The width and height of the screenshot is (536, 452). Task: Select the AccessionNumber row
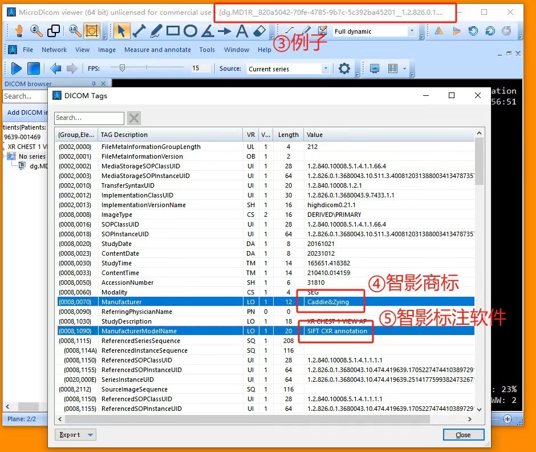point(266,282)
